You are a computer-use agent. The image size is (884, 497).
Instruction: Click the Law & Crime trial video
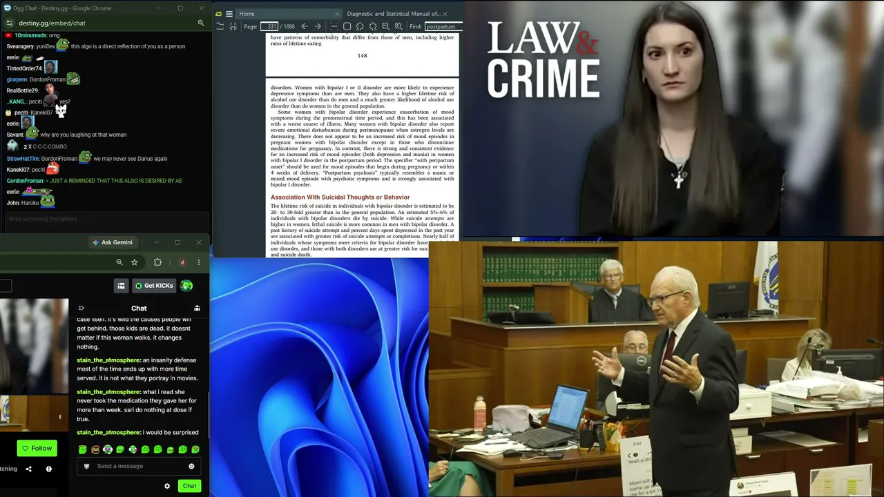(673, 118)
